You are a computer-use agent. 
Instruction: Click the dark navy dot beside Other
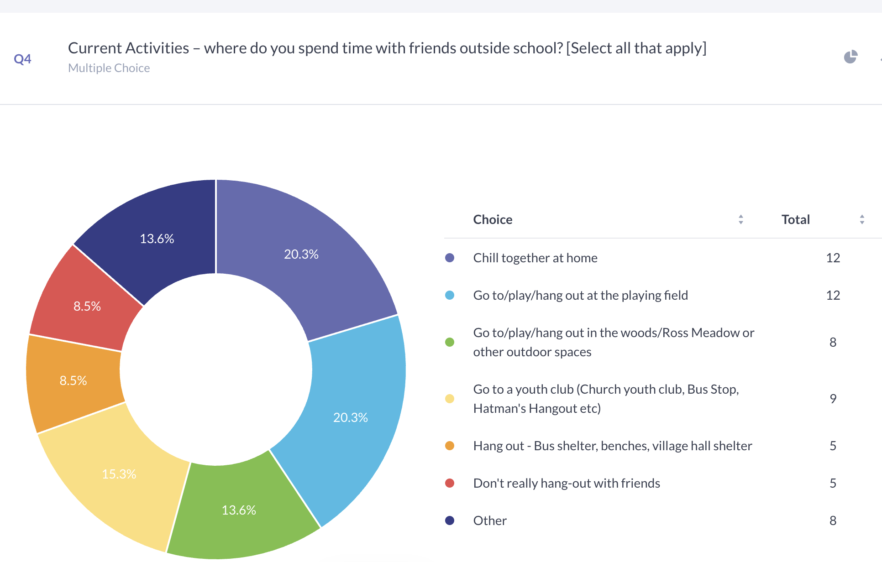pos(450,520)
